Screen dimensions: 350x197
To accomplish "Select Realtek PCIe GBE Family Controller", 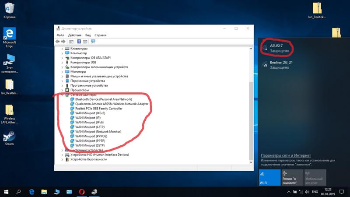I will pos(99,108).
